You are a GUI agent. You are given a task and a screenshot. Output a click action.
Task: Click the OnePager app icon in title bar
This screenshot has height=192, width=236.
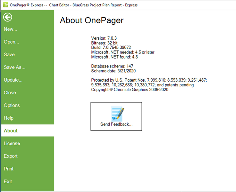click(x=6, y=5)
